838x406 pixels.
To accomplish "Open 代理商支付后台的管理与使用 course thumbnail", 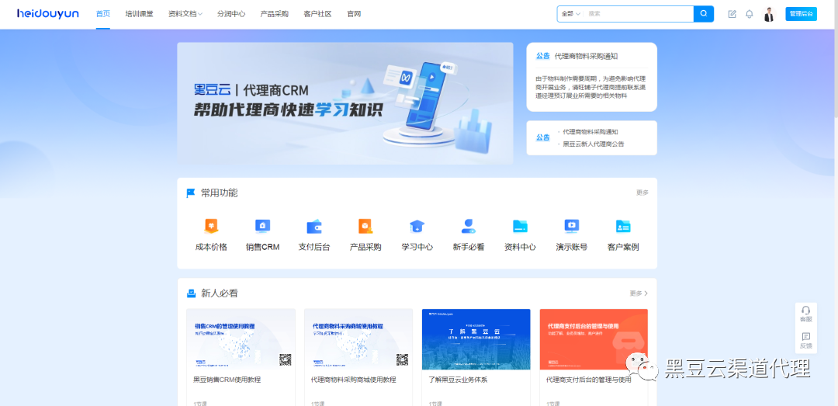I will [594, 339].
